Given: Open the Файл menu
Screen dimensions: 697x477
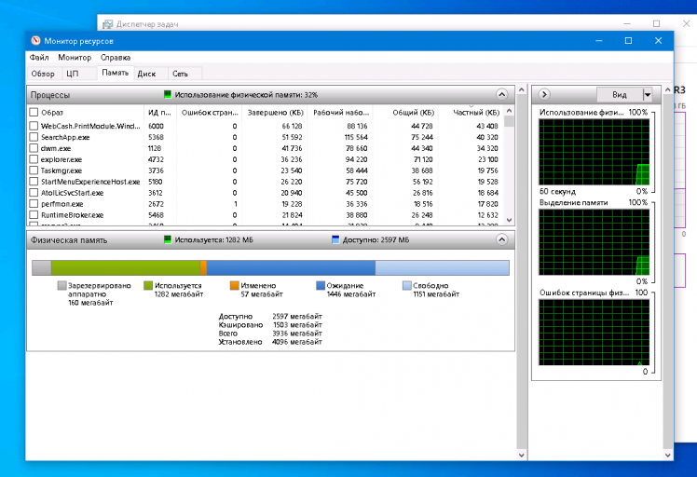Looking at the screenshot, I should click(x=39, y=58).
